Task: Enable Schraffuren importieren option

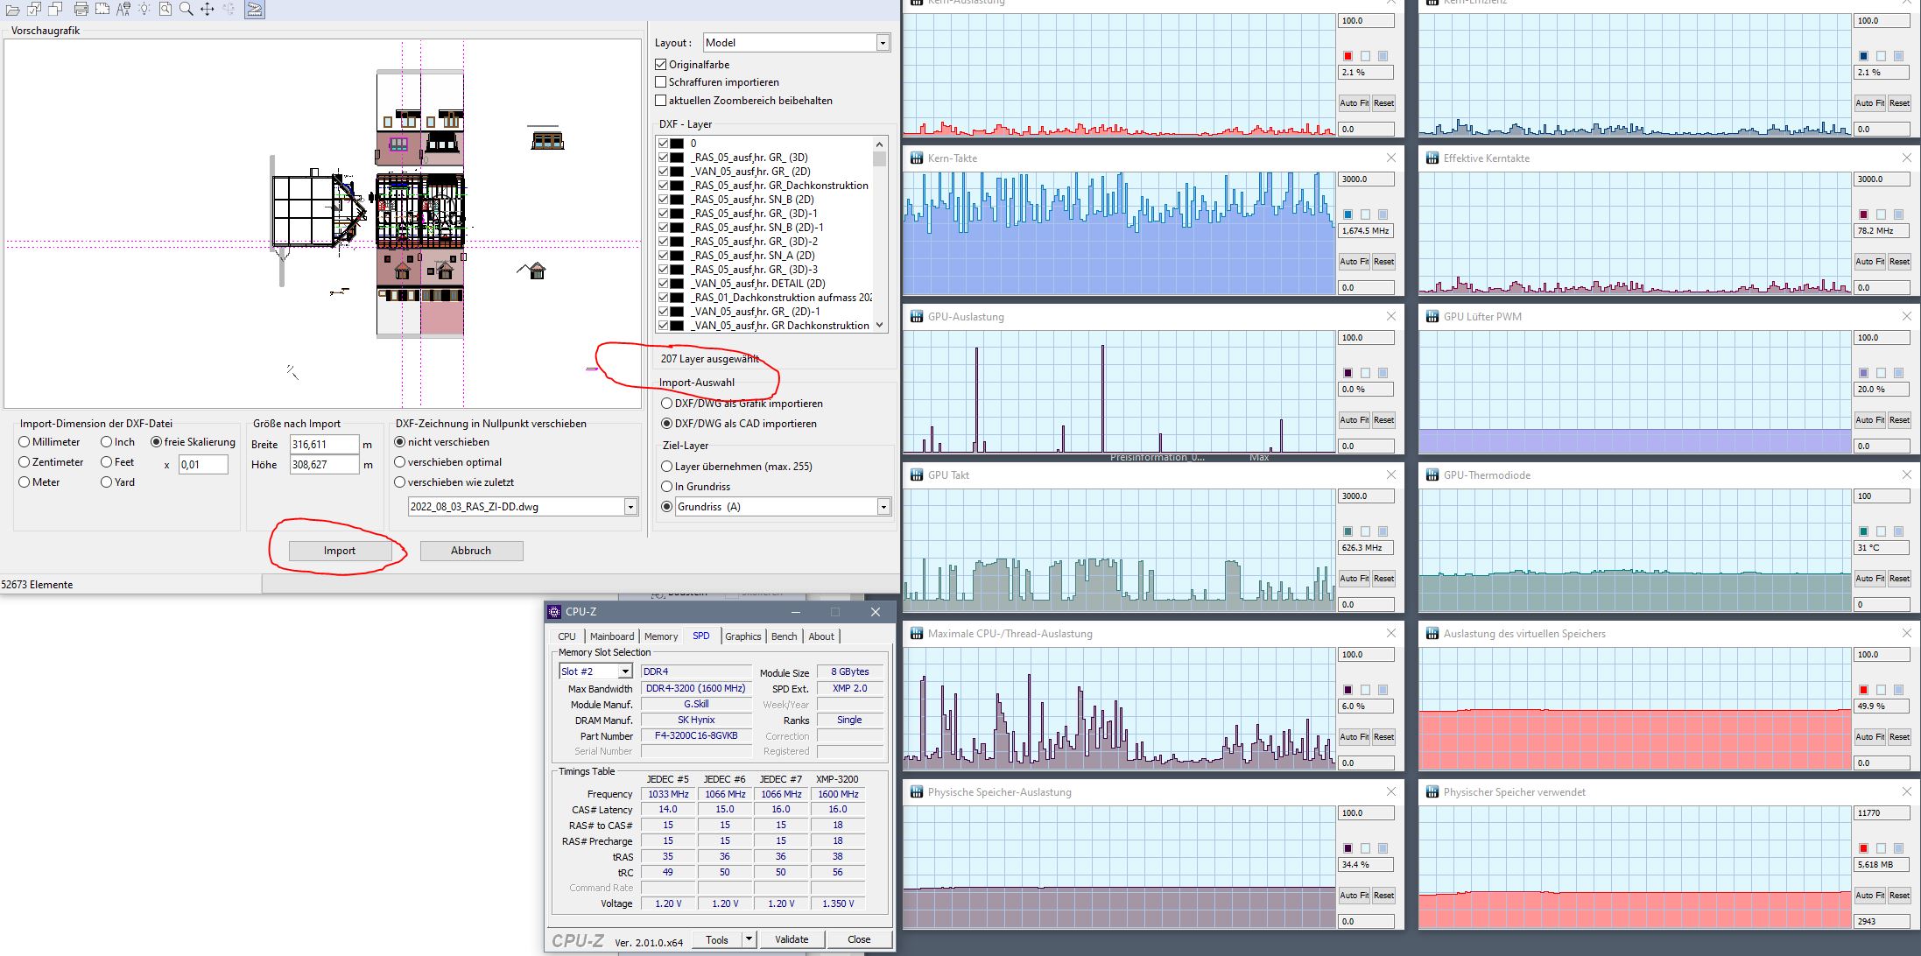Action: pyautogui.click(x=661, y=82)
